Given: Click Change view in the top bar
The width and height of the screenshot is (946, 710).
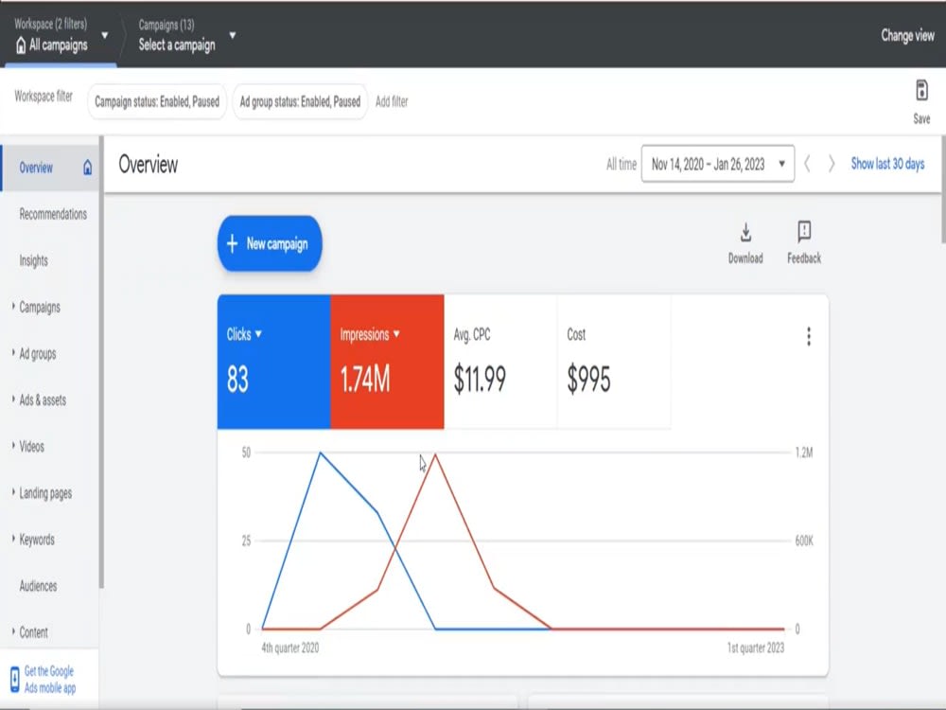Looking at the screenshot, I should (x=907, y=36).
